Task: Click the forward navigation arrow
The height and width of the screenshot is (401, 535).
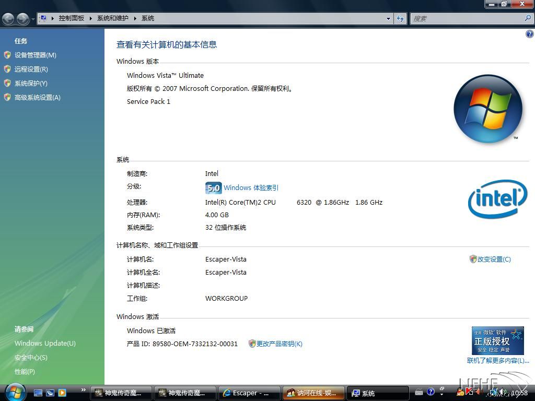Action: click(x=22, y=19)
